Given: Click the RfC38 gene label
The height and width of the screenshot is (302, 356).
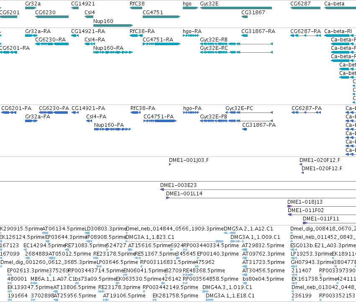Looking at the screenshot, I should (137, 4).
